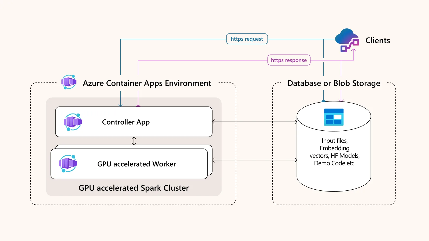Click the GPU accelerated Spark Cluster caption
This screenshot has width=429, height=241.
(134, 188)
